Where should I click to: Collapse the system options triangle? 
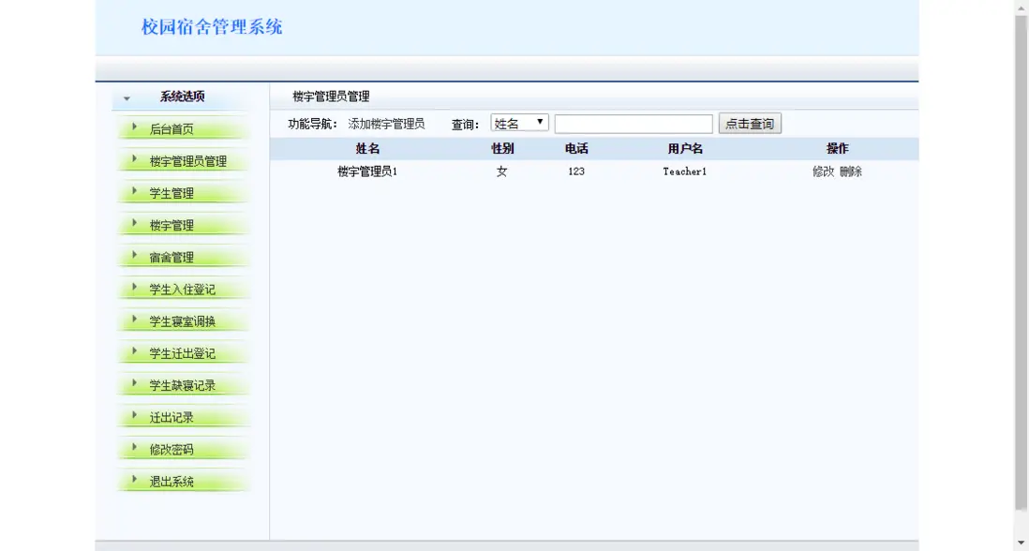(x=127, y=97)
